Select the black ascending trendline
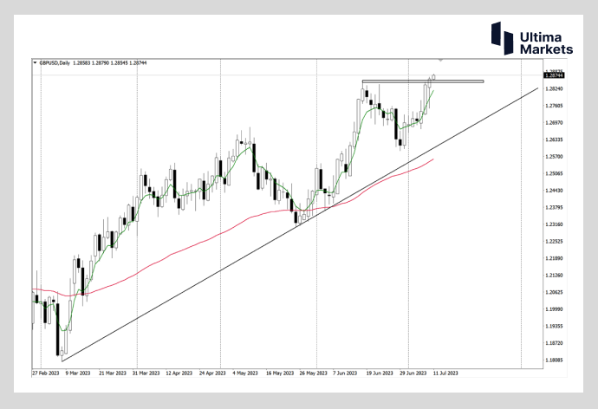This screenshot has width=598, height=409. point(300,224)
